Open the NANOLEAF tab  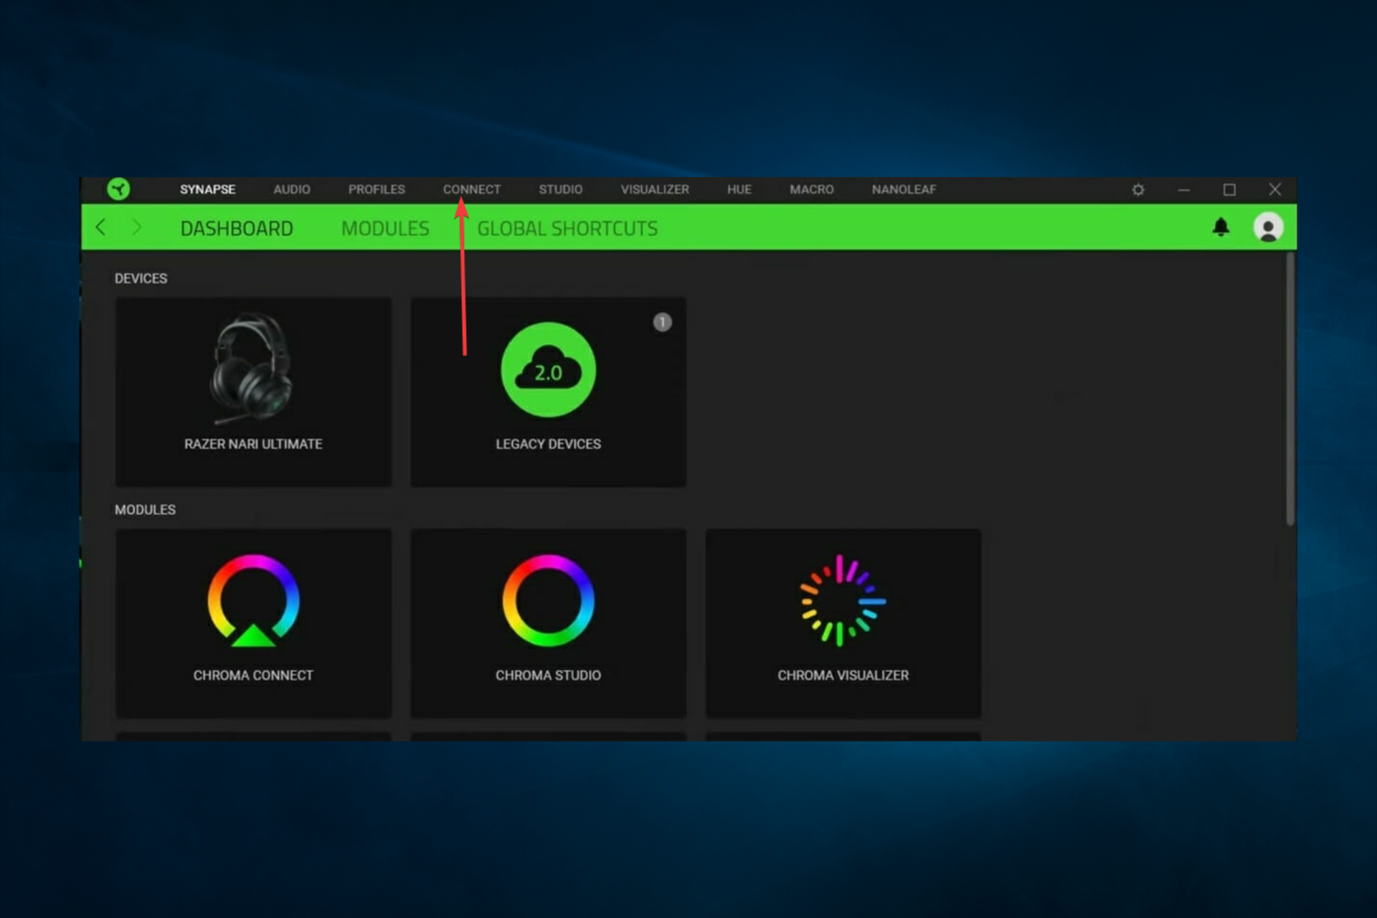[x=904, y=189]
